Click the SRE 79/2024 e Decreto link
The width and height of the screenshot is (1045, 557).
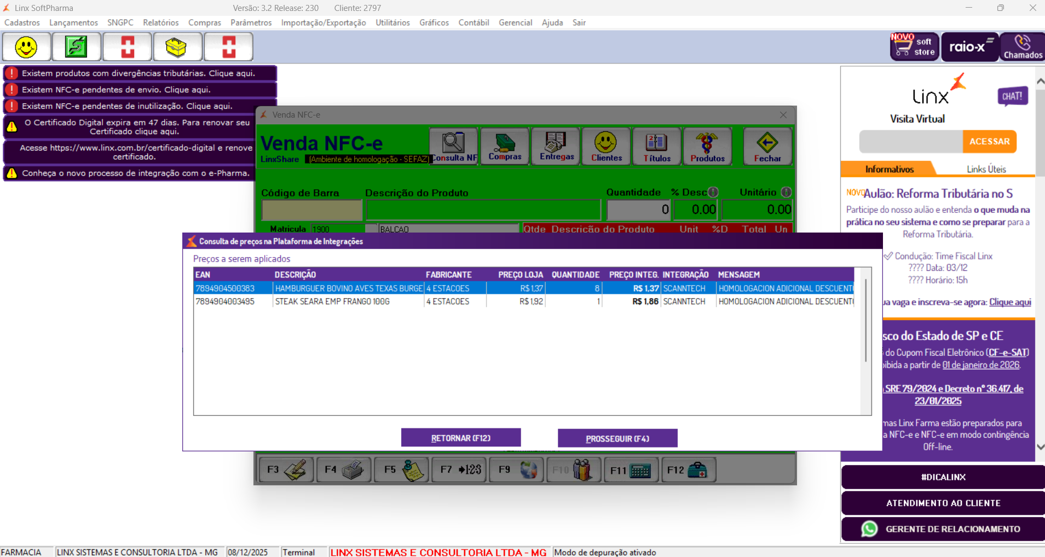(x=954, y=394)
